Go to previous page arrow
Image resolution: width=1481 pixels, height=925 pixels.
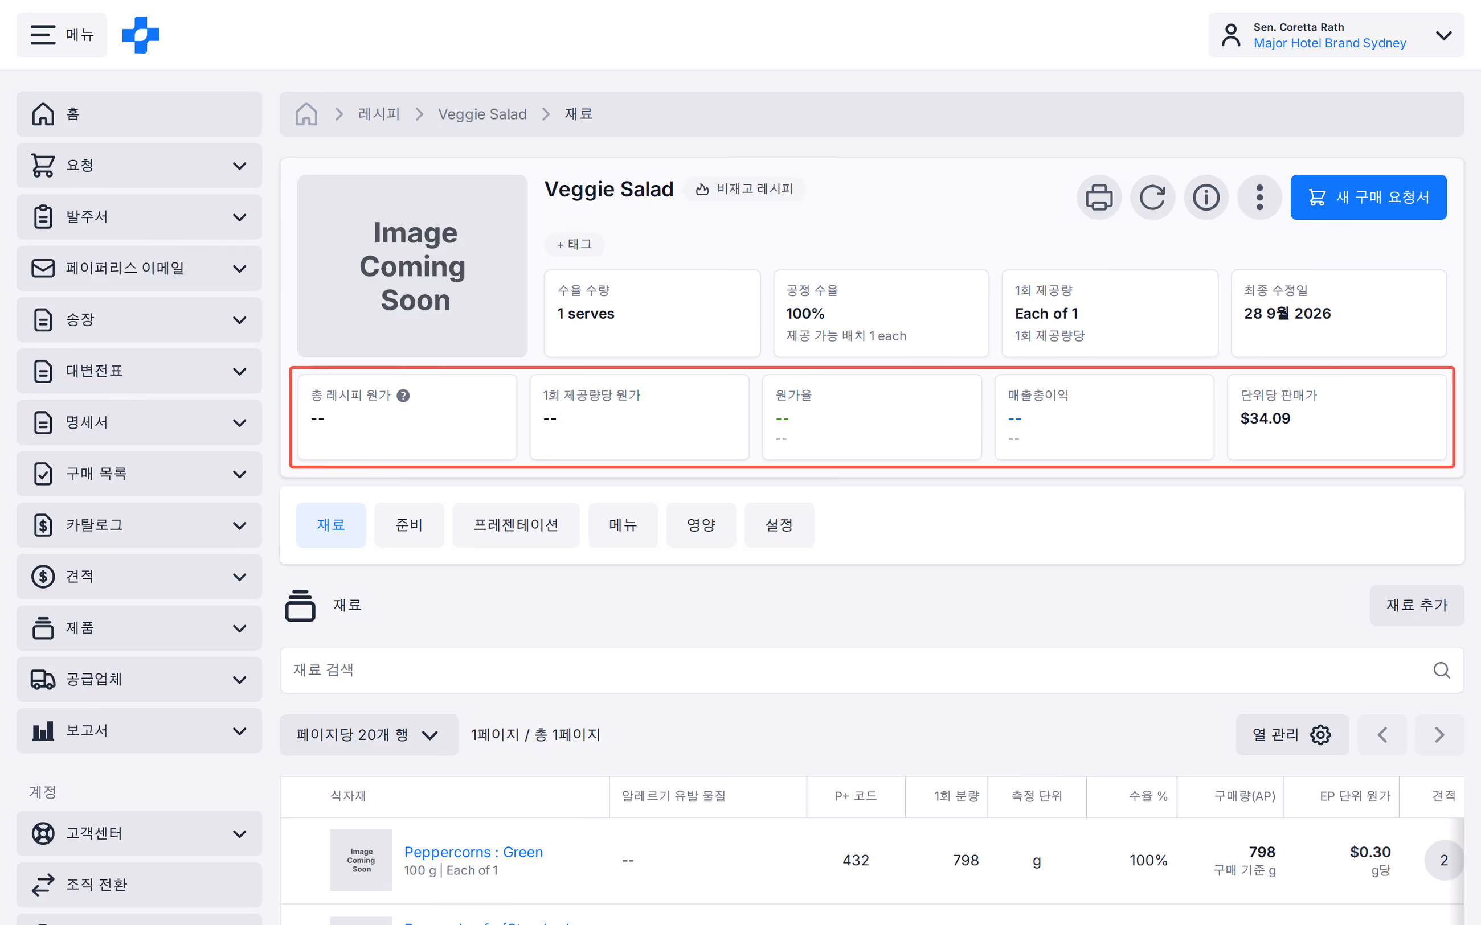[1382, 735]
